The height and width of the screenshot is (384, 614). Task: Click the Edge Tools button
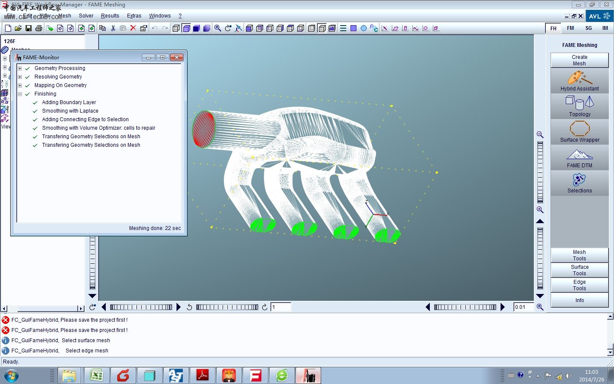(x=579, y=285)
